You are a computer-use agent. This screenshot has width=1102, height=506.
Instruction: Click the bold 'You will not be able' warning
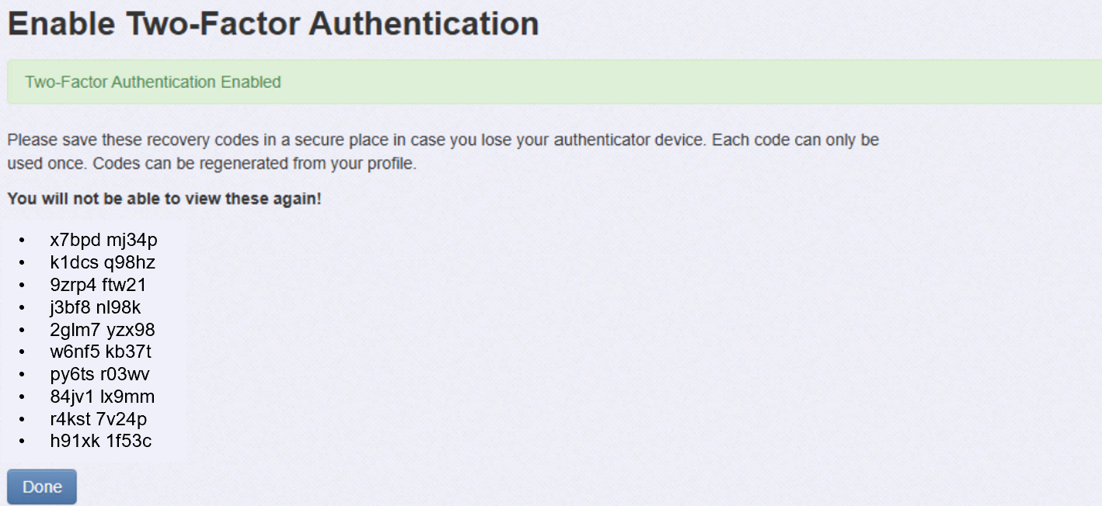164,199
